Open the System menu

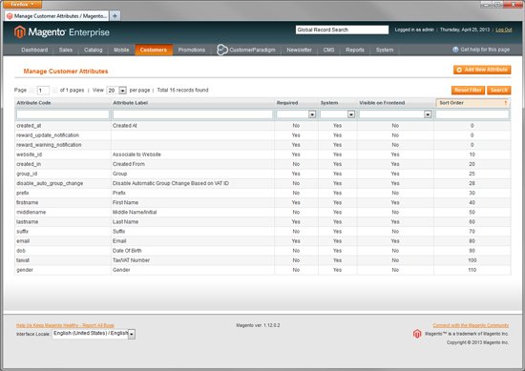point(385,50)
